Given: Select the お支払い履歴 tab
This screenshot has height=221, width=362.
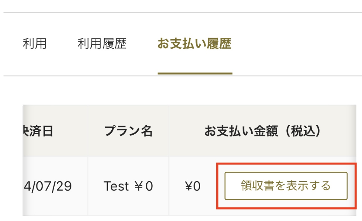Looking at the screenshot, I should 195,44.
